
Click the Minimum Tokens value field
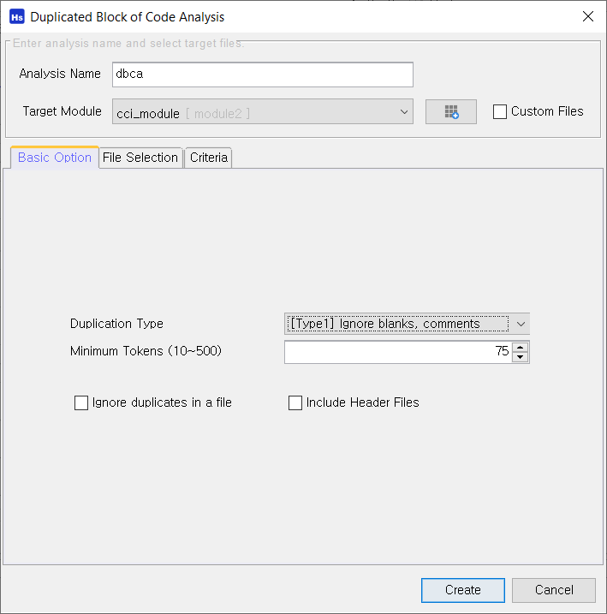[398, 352]
